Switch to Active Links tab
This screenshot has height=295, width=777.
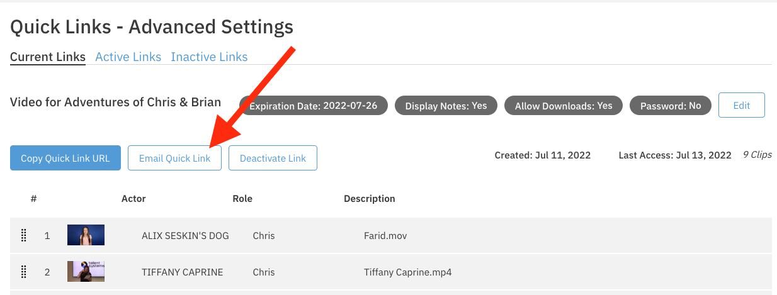[x=128, y=57]
